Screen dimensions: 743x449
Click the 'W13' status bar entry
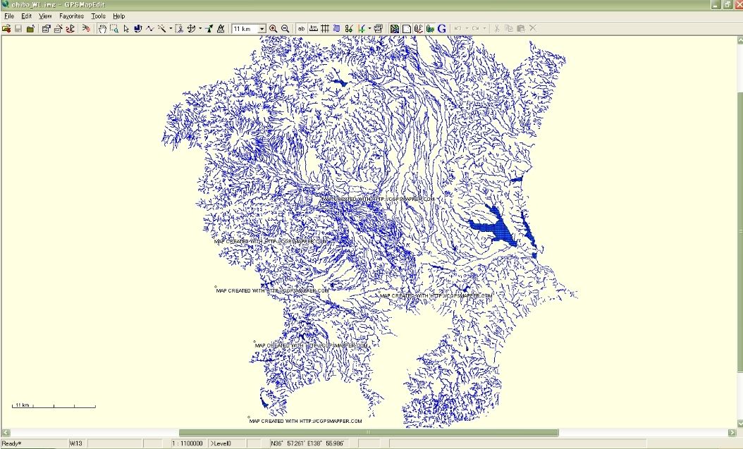click(76, 444)
